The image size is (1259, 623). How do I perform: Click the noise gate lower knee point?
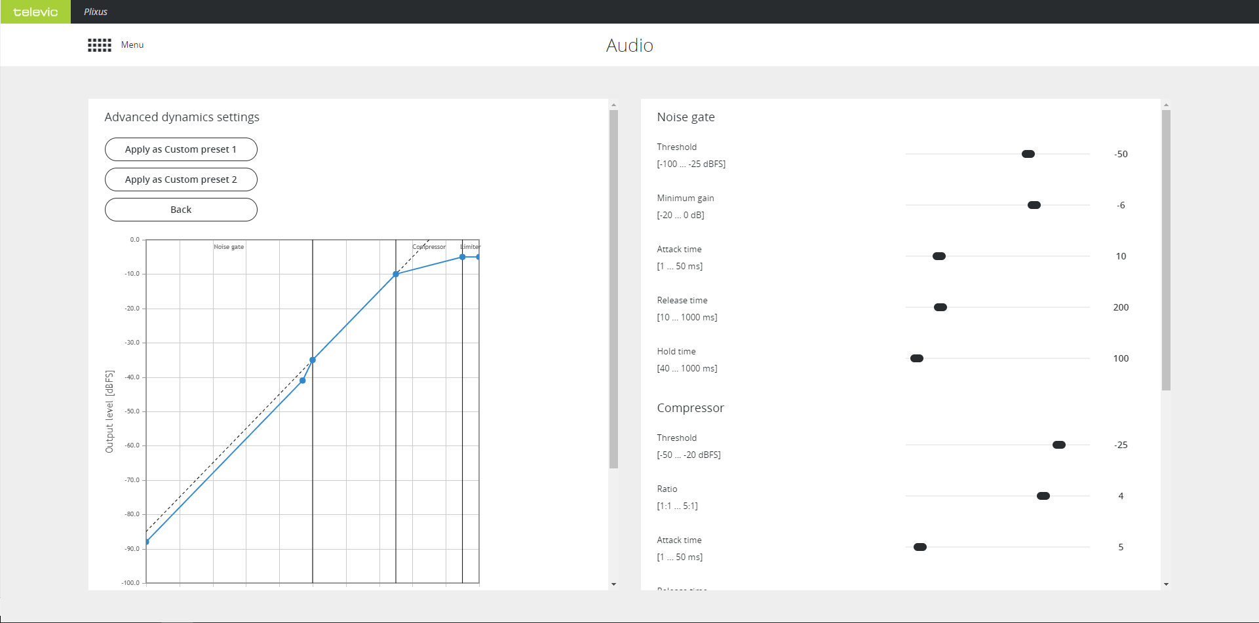click(302, 381)
